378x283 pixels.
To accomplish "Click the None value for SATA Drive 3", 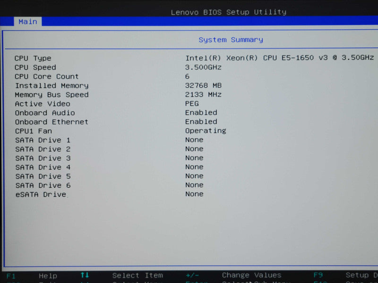I will 194,158.
